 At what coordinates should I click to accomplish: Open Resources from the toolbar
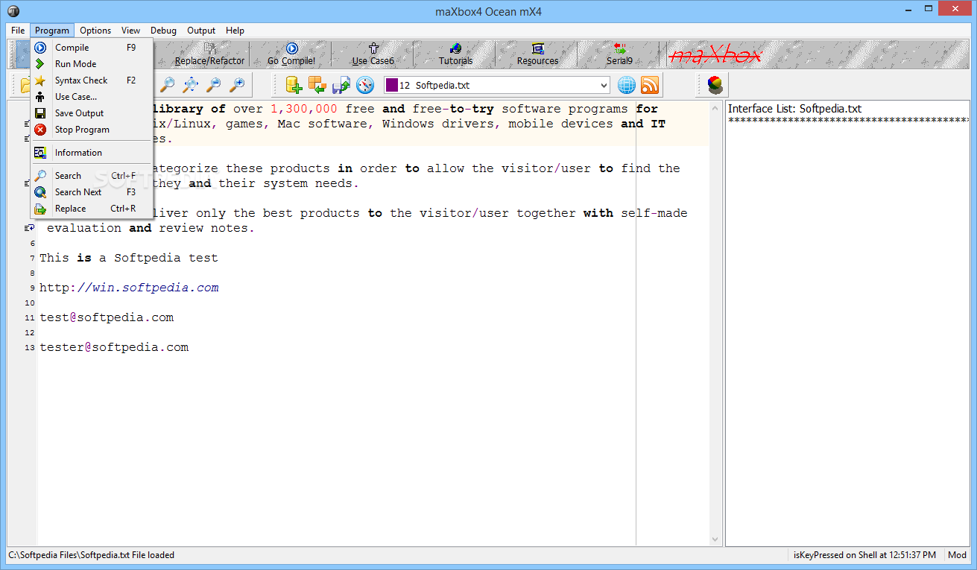tap(537, 55)
